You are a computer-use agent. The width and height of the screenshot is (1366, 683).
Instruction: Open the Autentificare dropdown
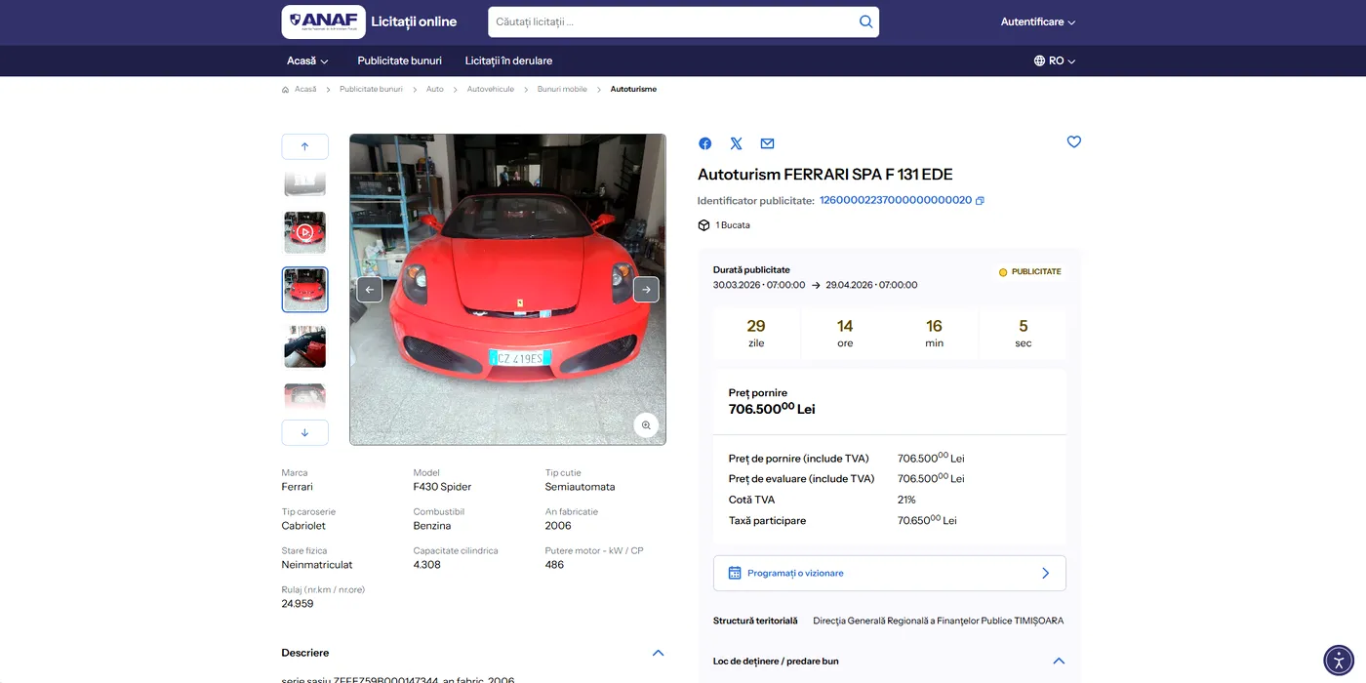[x=1037, y=21]
